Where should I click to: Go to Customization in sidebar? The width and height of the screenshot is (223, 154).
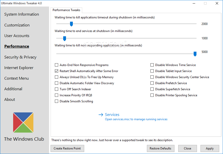17,25
